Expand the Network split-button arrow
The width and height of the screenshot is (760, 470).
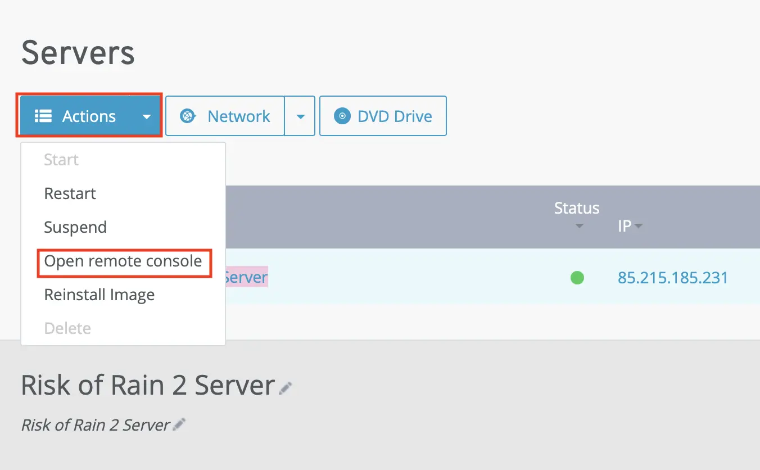(x=300, y=116)
